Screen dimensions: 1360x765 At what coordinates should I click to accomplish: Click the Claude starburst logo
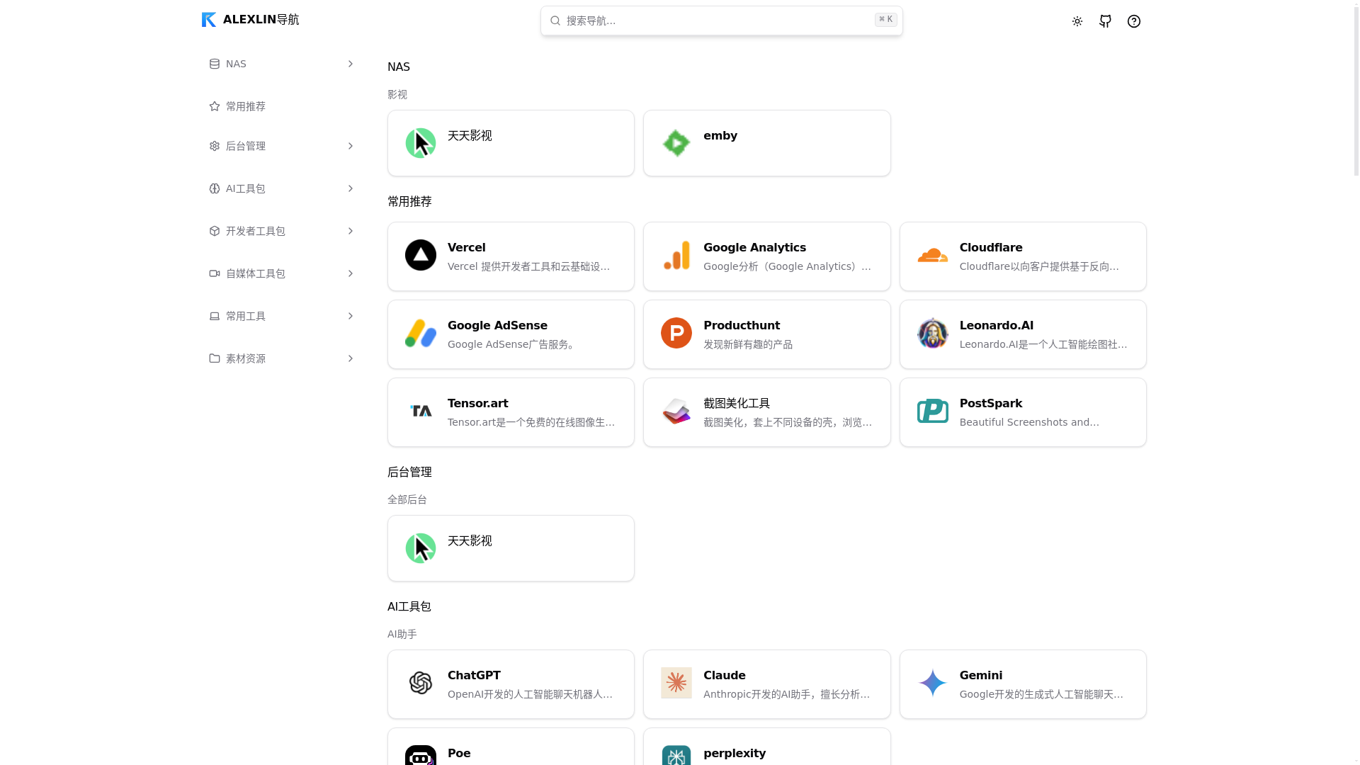(676, 683)
